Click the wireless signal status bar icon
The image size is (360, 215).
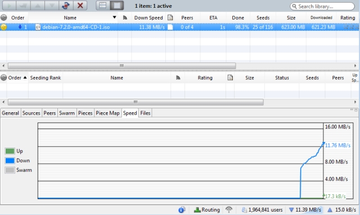(229, 209)
